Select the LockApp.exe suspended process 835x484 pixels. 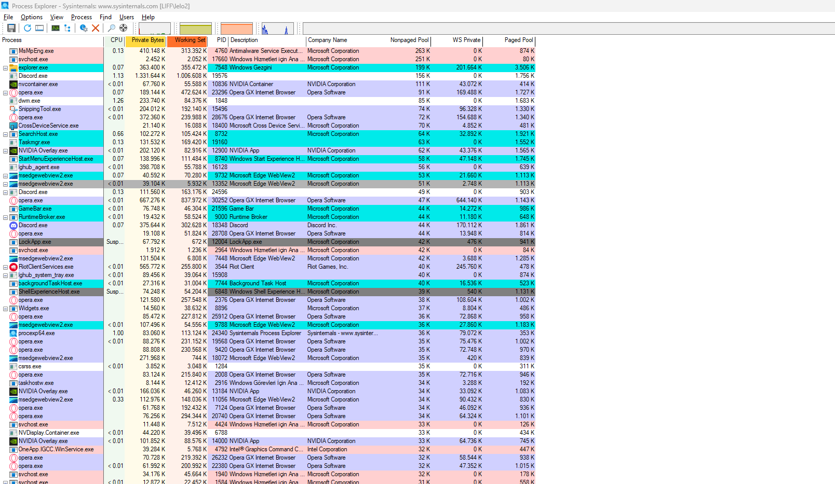point(267,242)
